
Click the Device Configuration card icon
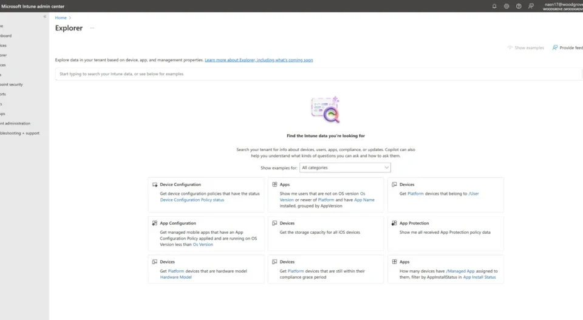(x=155, y=185)
